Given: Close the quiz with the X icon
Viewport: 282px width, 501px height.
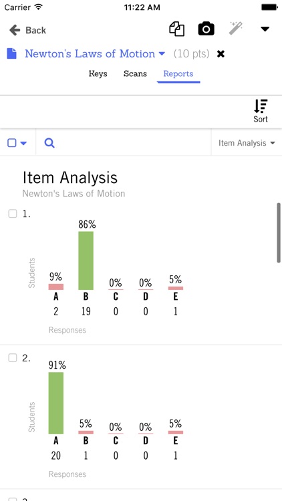Looking at the screenshot, I should 221,54.
